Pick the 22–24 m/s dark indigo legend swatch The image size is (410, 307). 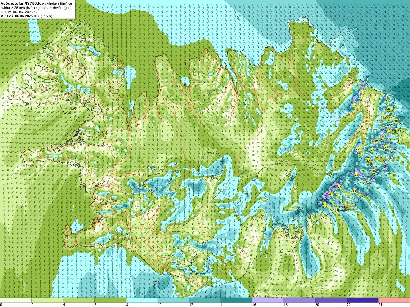click(x=363, y=300)
